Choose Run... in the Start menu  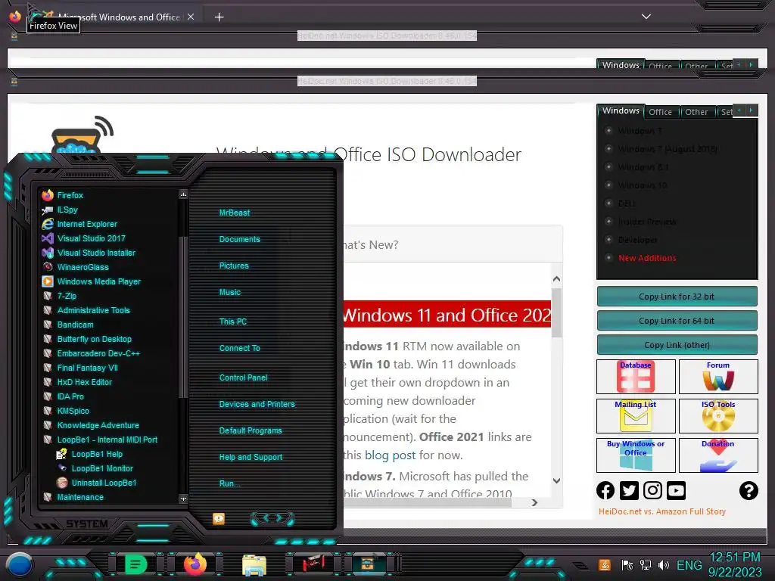click(x=230, y=483)
